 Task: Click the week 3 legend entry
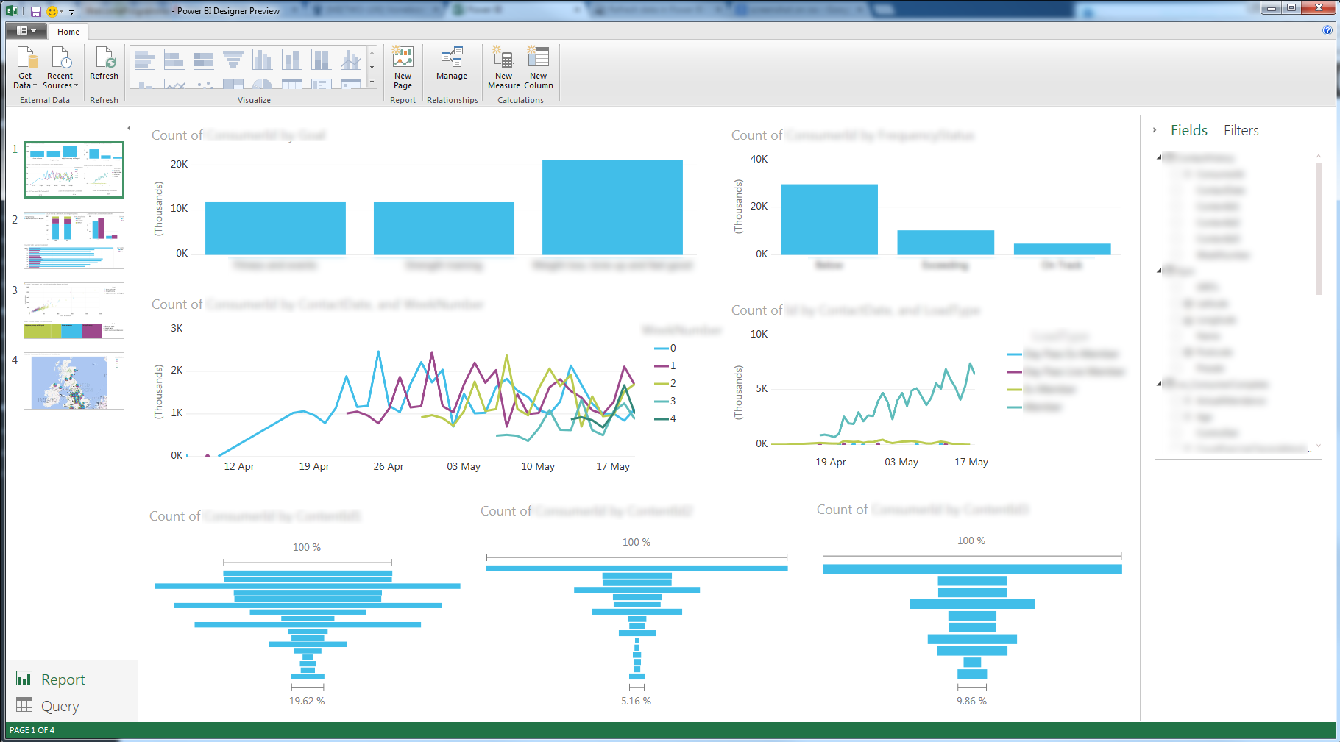pos(665,402)
